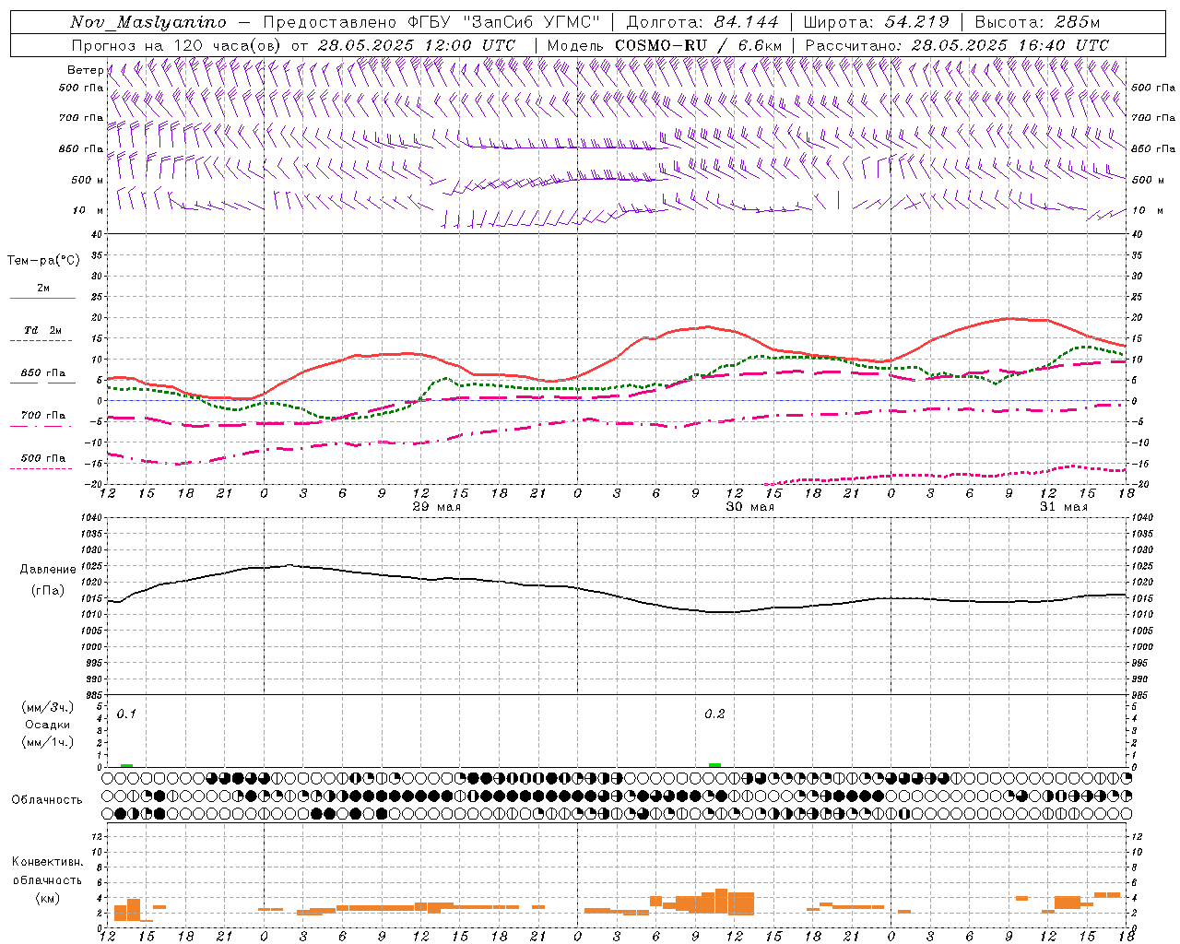Click the provider text ФГБУ "ЗапСиб УГМС"

[506, 22]
